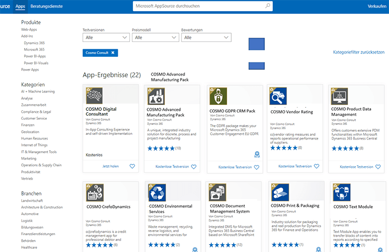Open the Testversionen dropdown
Image resolution: width=389 pixels, height=252 pixels.
(106, 38)
